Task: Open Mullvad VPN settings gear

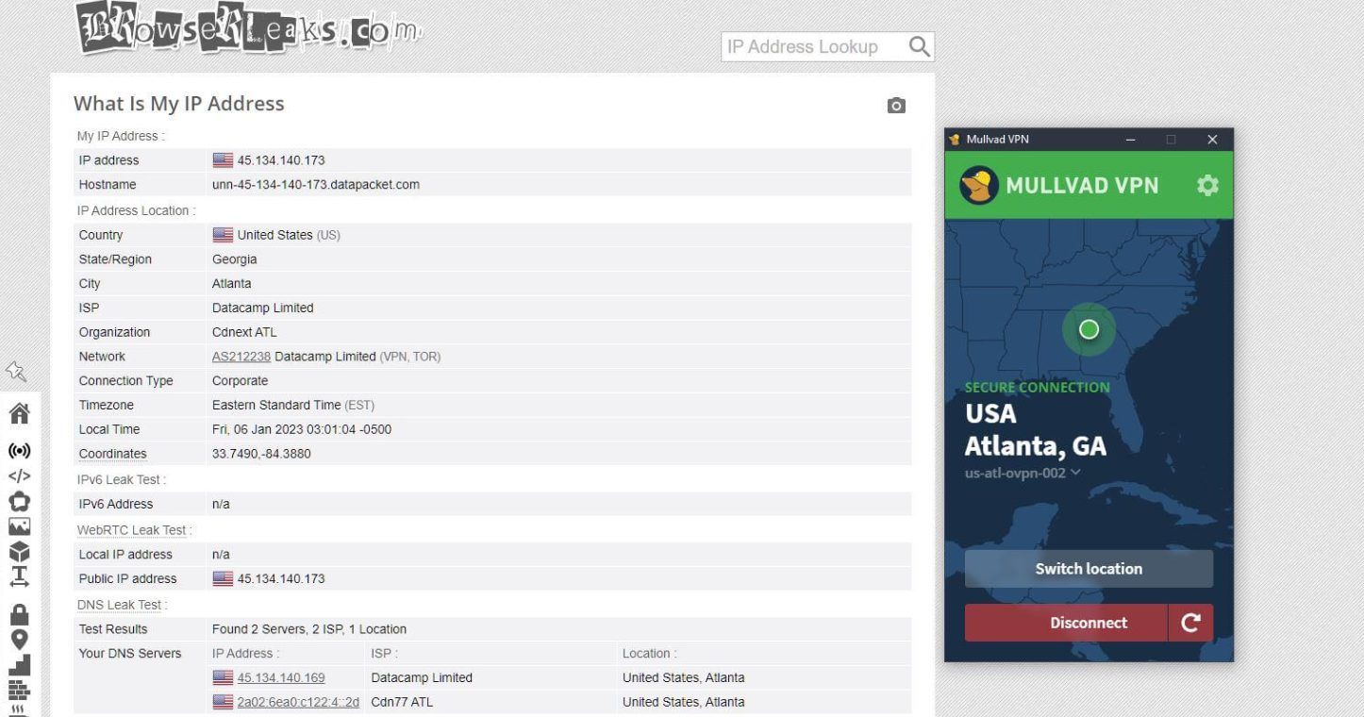Action: click(1206, 185)
